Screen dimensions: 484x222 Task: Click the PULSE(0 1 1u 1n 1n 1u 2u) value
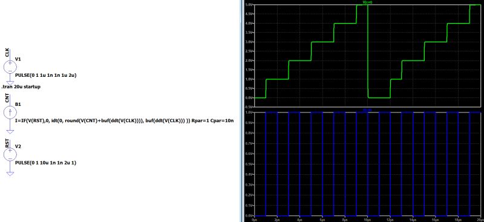pos(46,75)
